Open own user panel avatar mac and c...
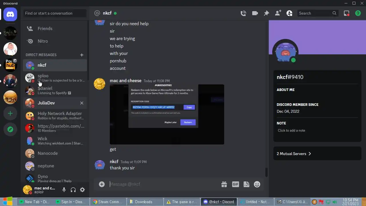The height and width of the screenshot is (206, 366). [x=27, y=190]
